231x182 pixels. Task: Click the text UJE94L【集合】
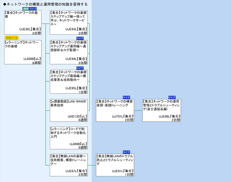(x=76, y=59)
